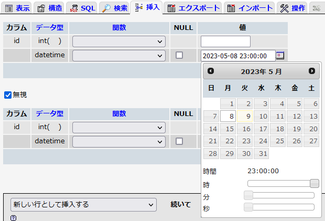
Task: Click the help question mark icon
Action: (x=13, y=218)
